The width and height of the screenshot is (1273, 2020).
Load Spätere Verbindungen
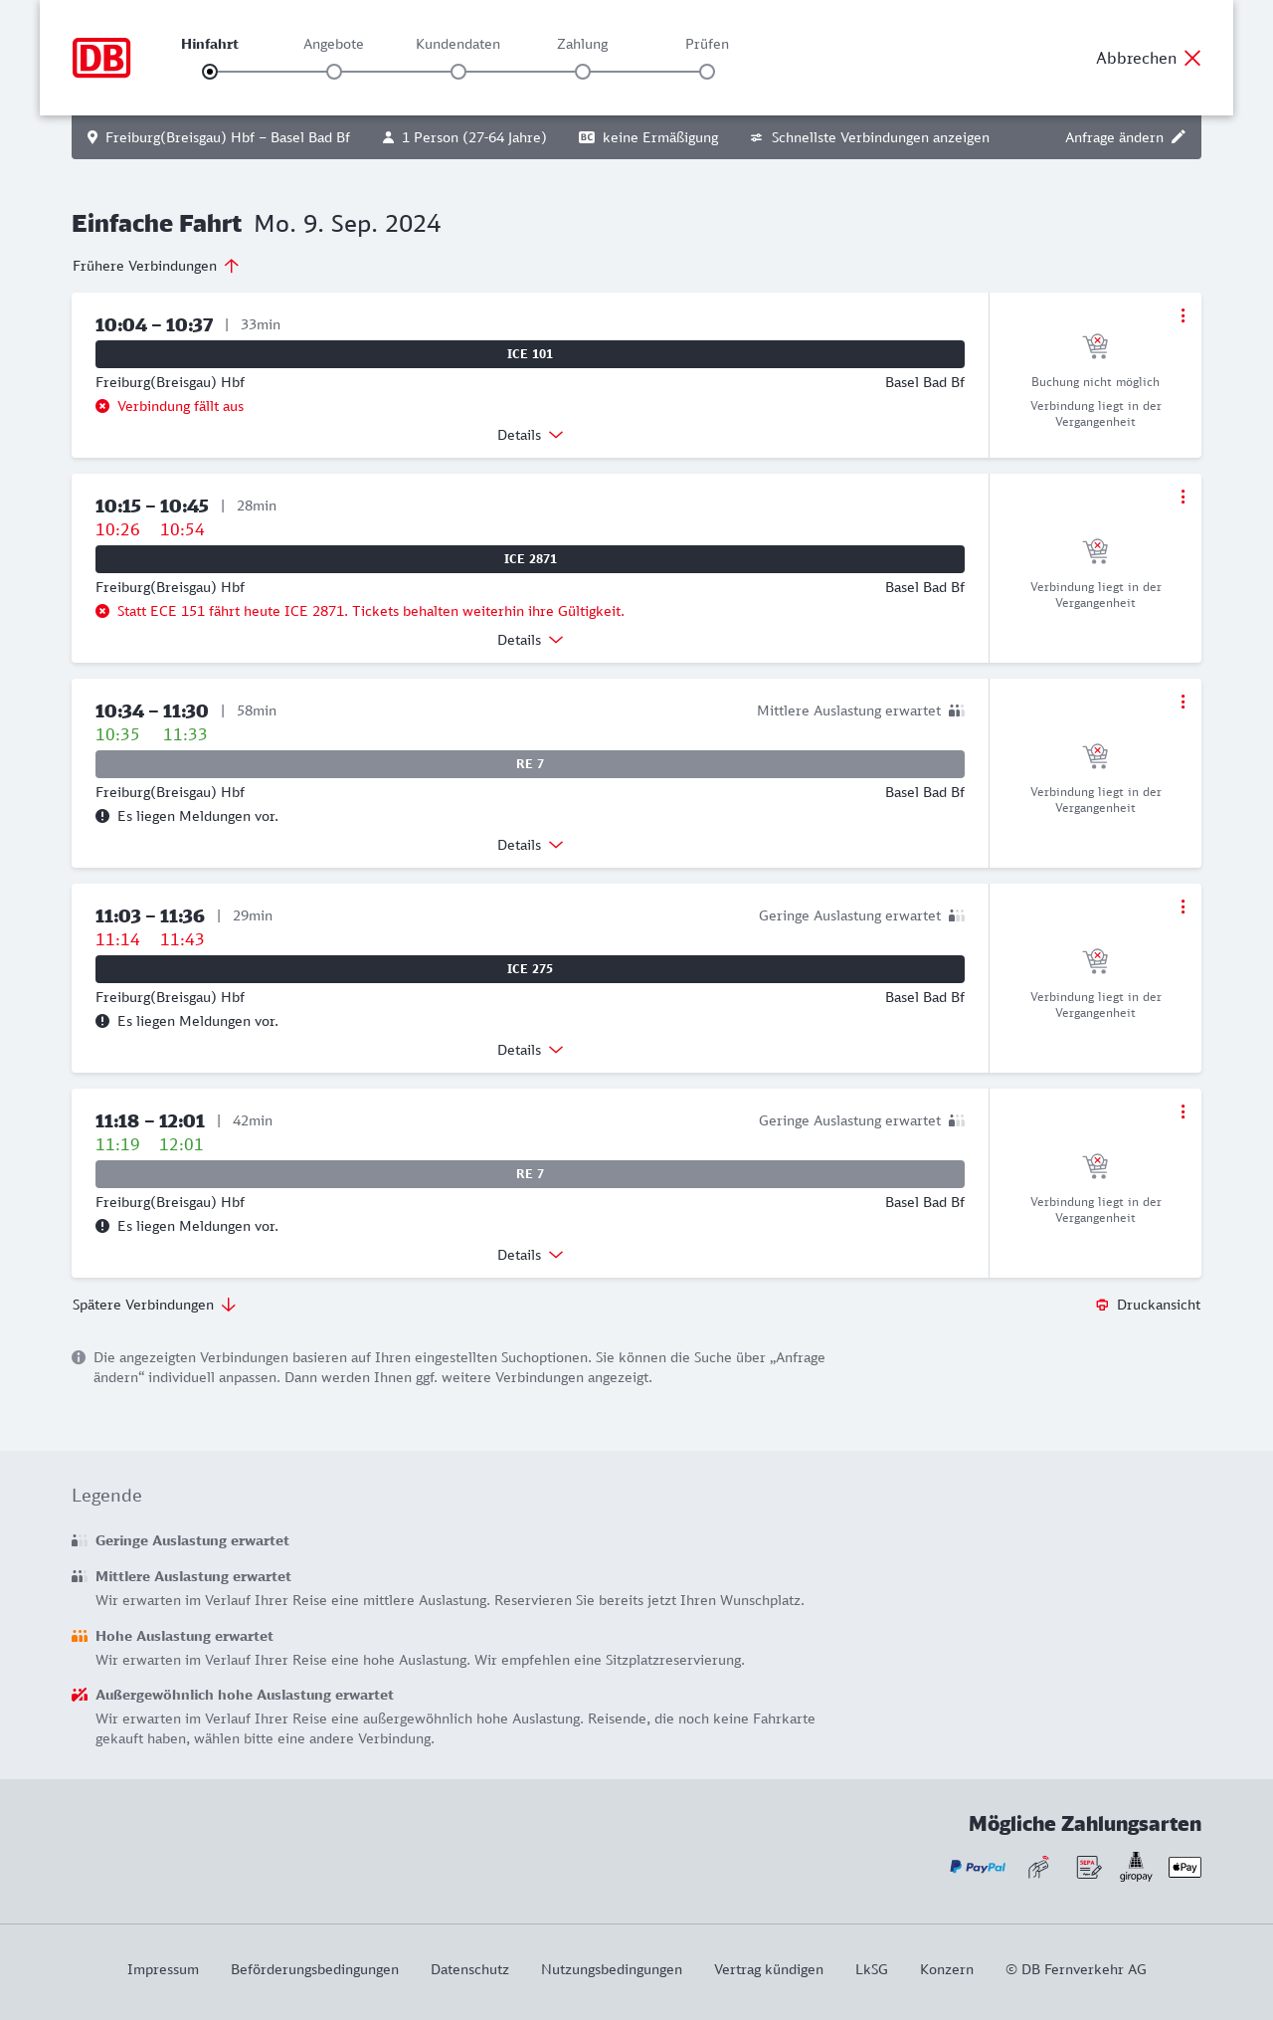point(153,1305)
